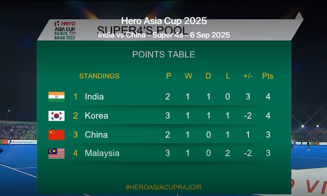327x196 pixels.
Task: Click the D column header
Action: point(208,76)
